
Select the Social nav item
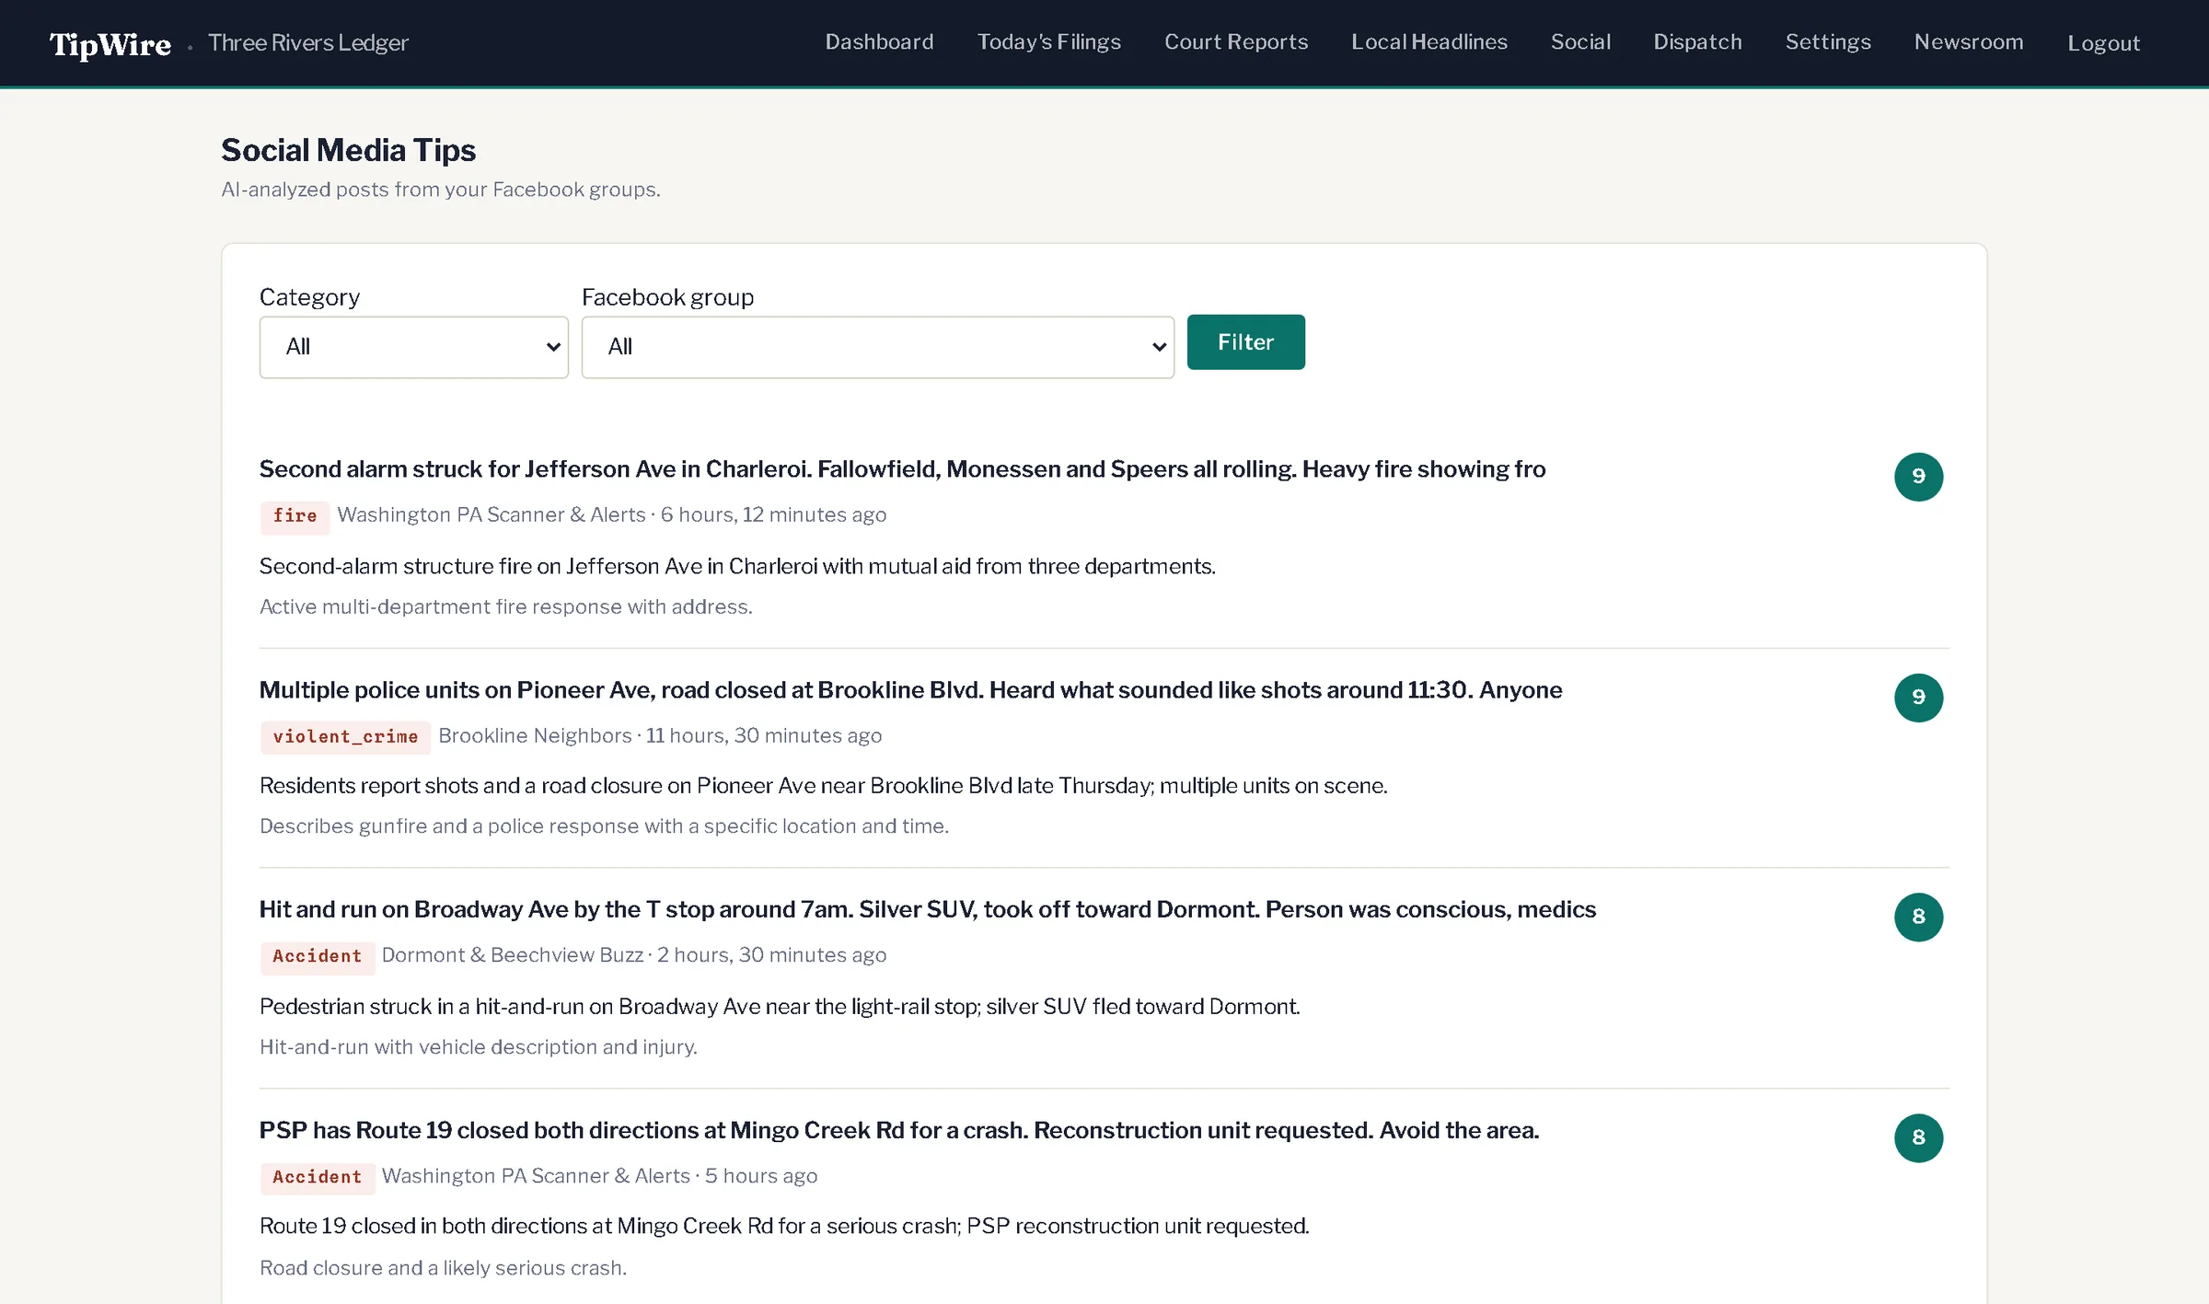coord(1580,42)
